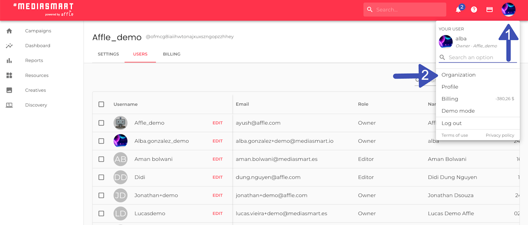The width and height of the screenshot is (528, 225).
Task: Focus the top Search field
Action: pyautogui.click(x=405, y=9)
